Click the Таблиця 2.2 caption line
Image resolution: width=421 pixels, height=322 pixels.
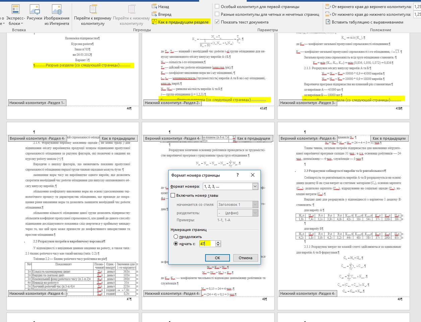(x=70, y=259)
